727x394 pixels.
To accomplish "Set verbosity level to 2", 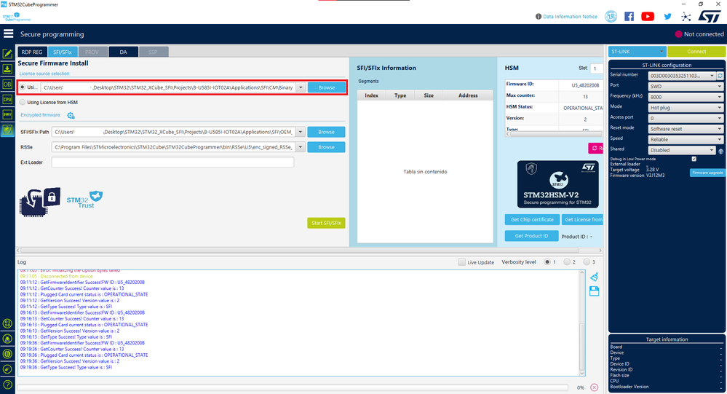I will click(x=567, y=262).
